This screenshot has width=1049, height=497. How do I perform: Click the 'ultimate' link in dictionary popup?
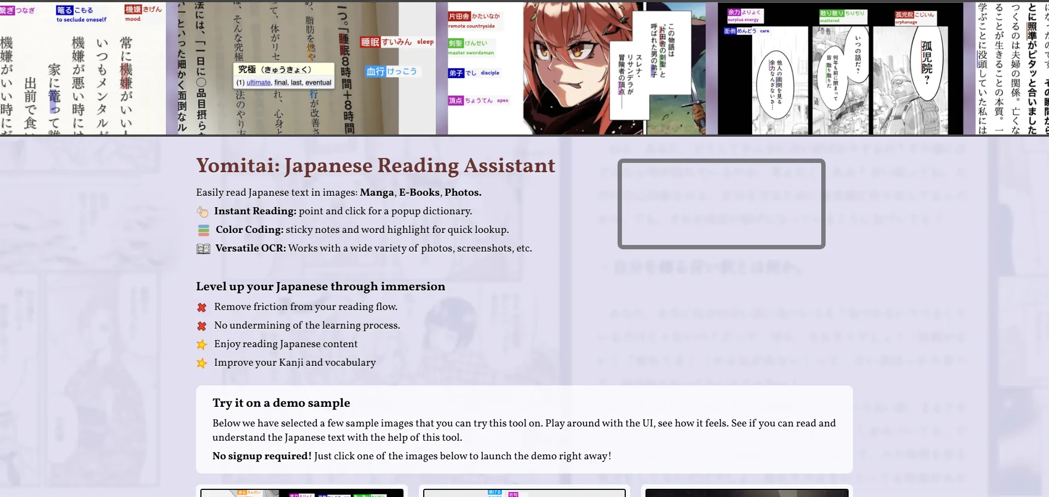[258, 83]
